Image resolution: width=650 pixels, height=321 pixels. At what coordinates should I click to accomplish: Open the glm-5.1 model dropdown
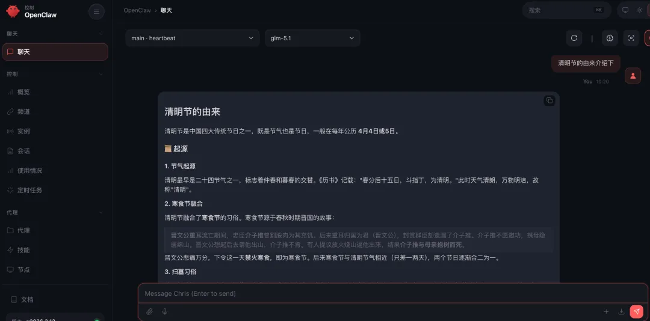pos(312,38)
